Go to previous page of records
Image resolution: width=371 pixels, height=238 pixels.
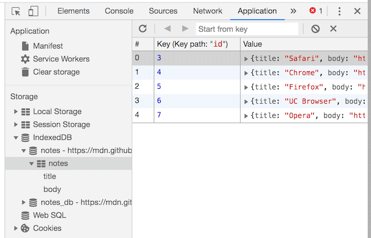167,29
